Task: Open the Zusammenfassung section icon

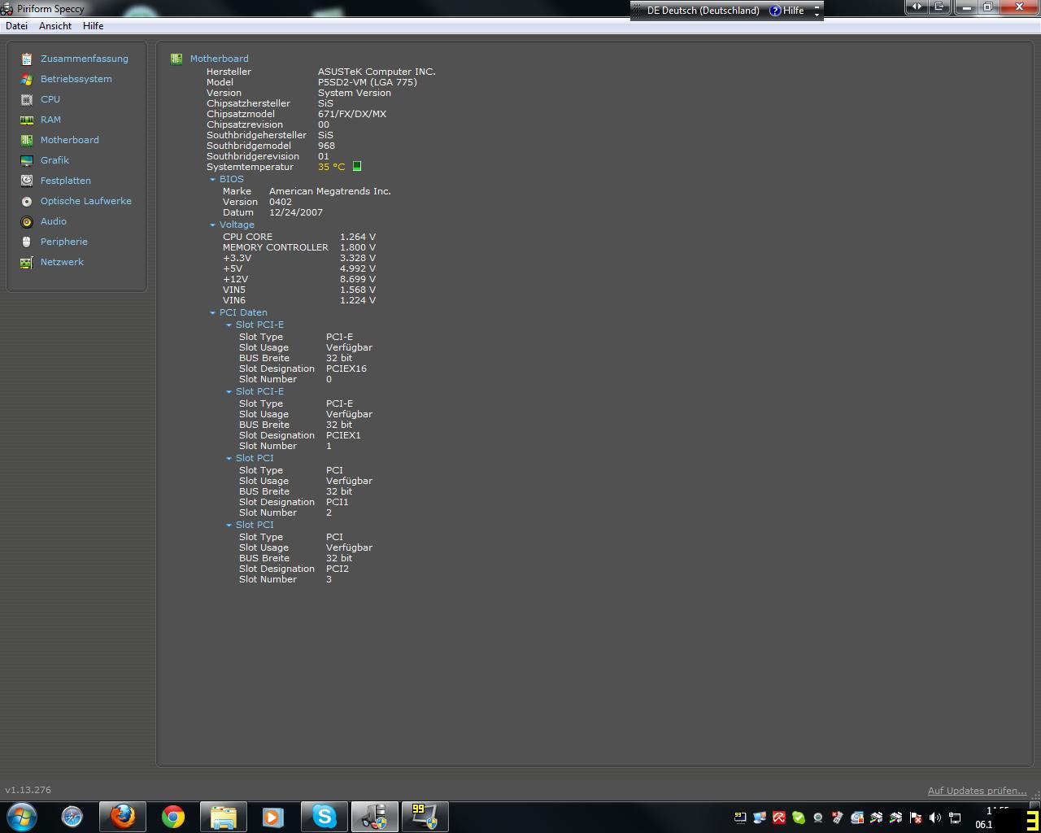Action: (x=27, y=59)
